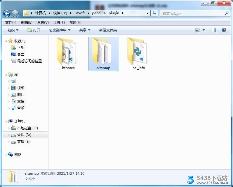Expand 本地磁盘 (C:) node
Viewport: 233px width, 187px height.
click(x=9, y=128)
